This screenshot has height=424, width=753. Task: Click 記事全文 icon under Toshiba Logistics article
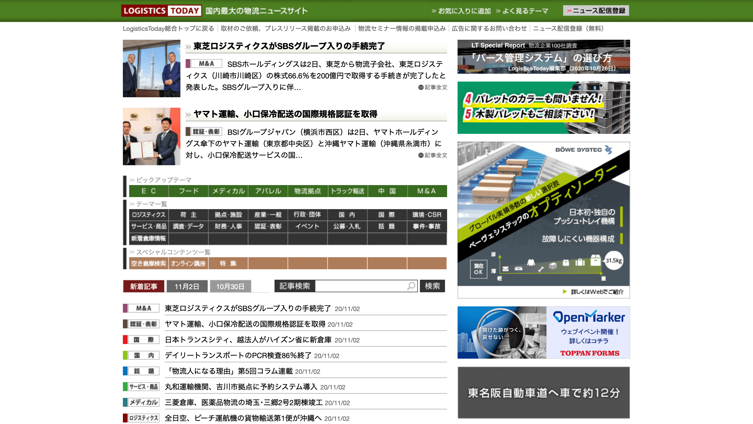tap(432, 87)
